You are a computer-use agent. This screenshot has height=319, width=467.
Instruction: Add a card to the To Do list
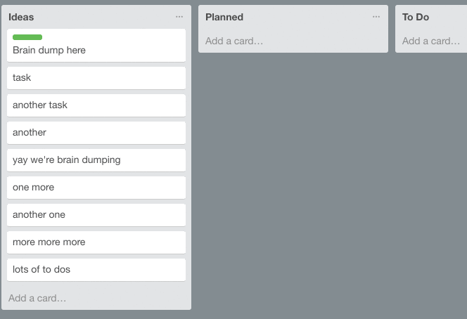431,41
